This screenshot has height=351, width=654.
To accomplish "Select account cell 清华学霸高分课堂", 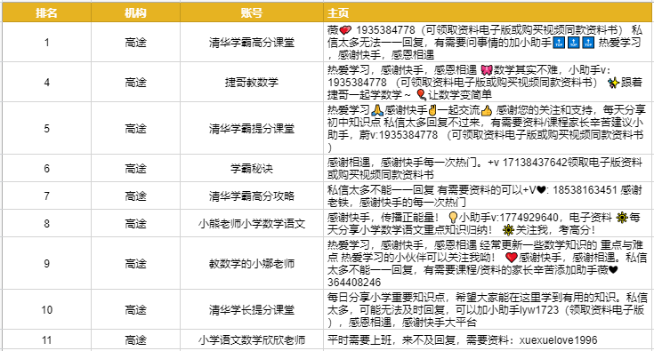I will point(252,42).
